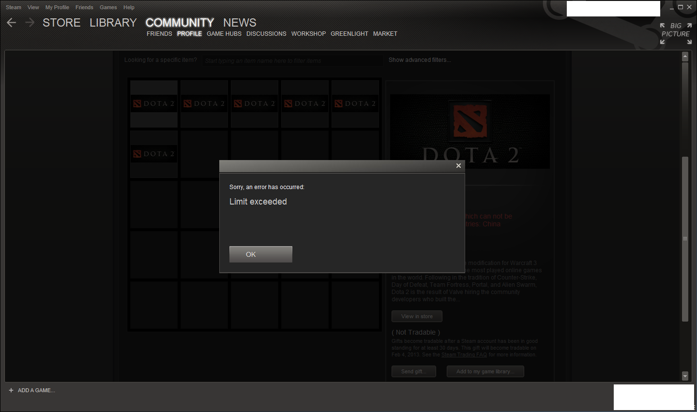
Task: Go to the LIBRARY section
Action: click(113, 23)
